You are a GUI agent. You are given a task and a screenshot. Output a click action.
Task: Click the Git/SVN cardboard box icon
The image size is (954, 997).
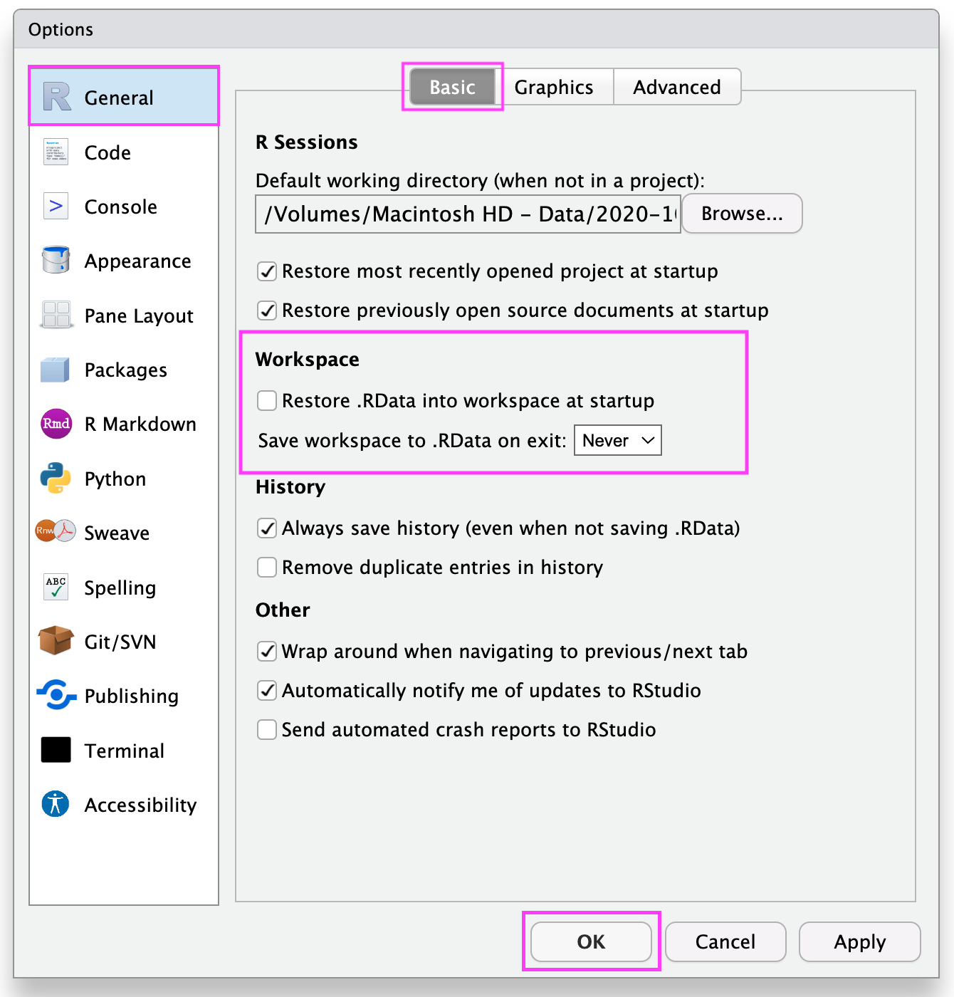(56, 641)
